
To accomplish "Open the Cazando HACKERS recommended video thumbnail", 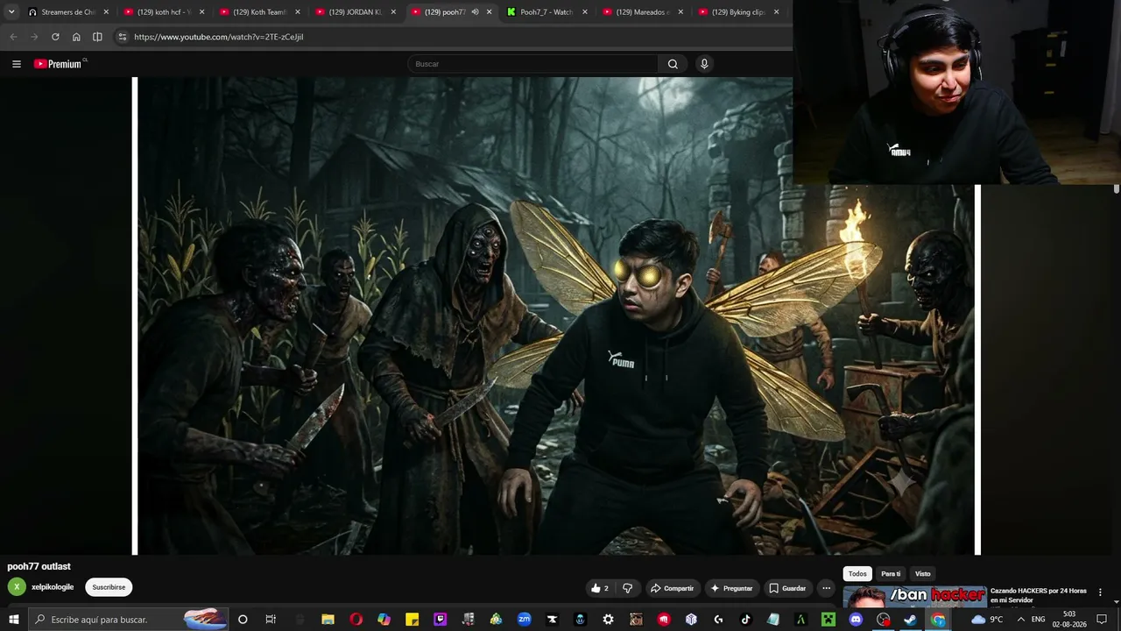I will (x=914, y=596).
